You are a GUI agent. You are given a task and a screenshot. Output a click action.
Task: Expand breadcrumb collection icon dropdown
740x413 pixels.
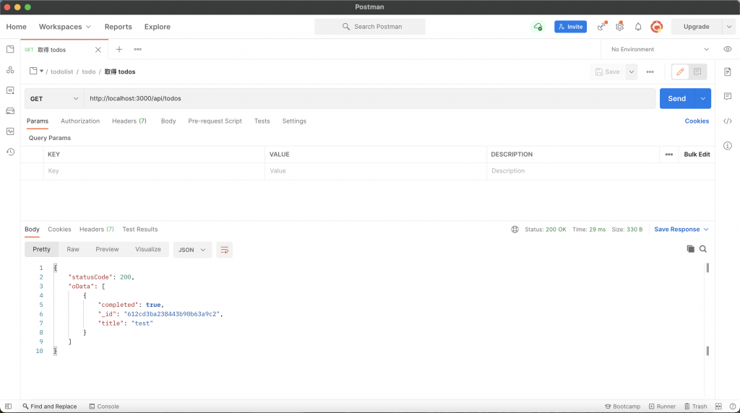coord(41,71)
